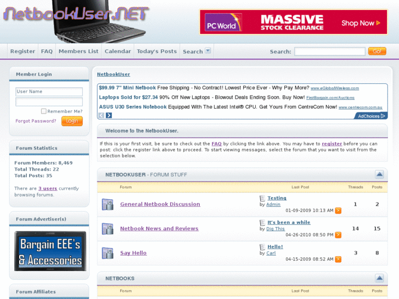Collapse the NETBOOKUSER - Forum Stuff category
The image size is (399, 299).
379,174
